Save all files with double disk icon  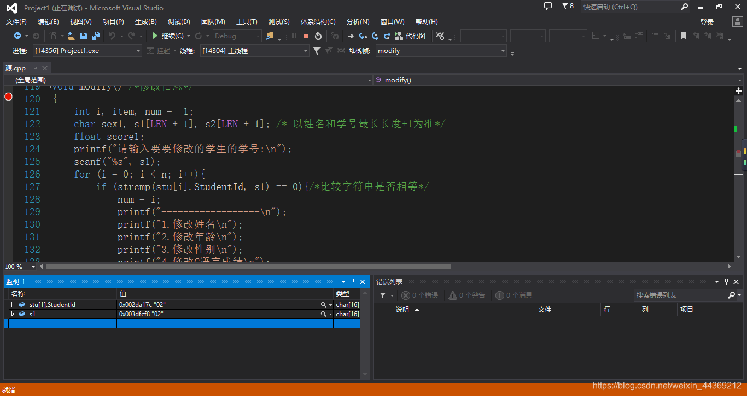96,36
